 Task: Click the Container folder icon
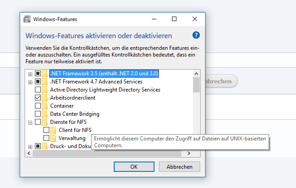(44, 106)
